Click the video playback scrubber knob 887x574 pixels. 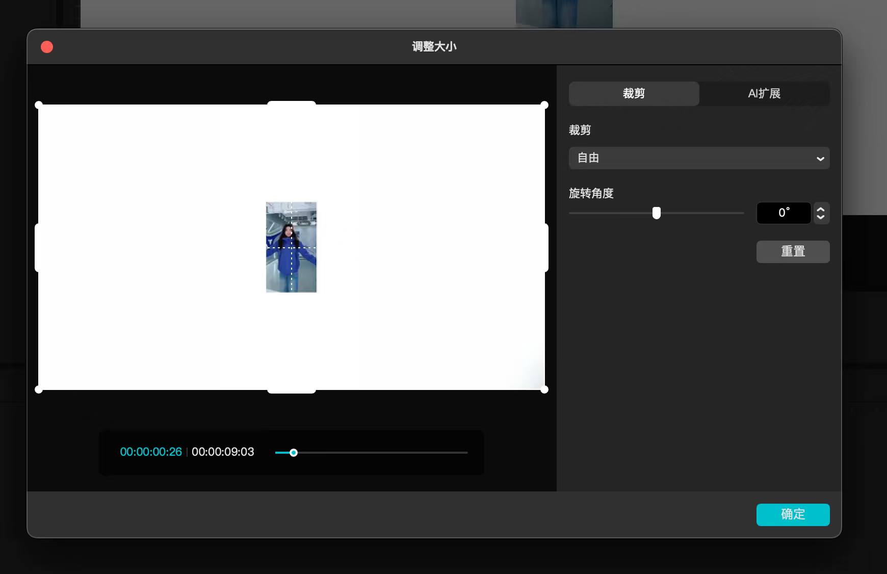(294, 453)
